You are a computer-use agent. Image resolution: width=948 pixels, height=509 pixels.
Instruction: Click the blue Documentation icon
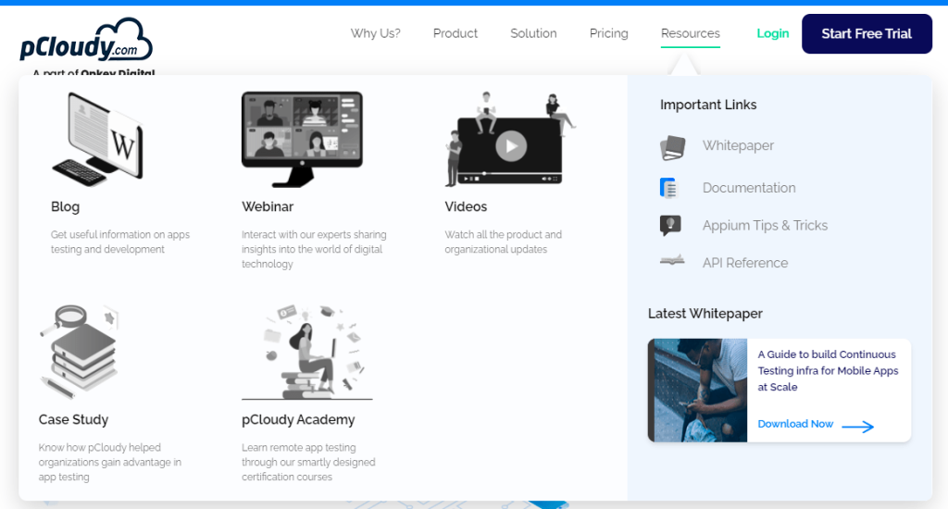(668, 188)
